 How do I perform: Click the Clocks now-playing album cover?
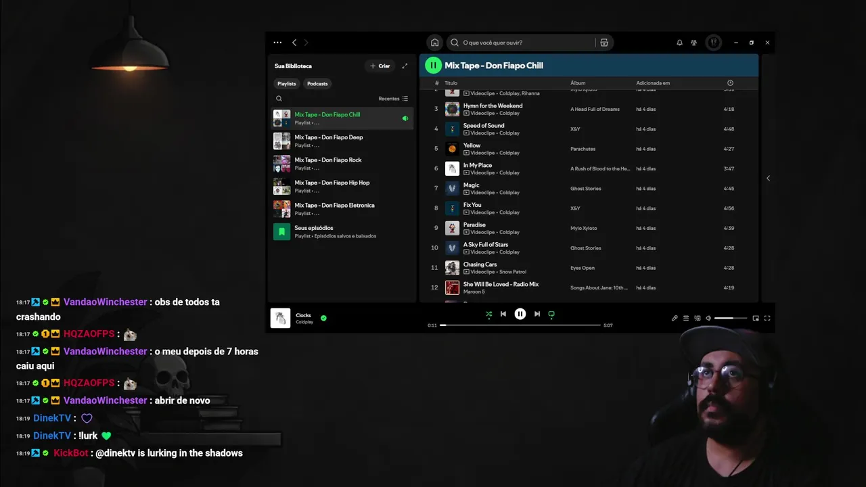tap(280, 318)
